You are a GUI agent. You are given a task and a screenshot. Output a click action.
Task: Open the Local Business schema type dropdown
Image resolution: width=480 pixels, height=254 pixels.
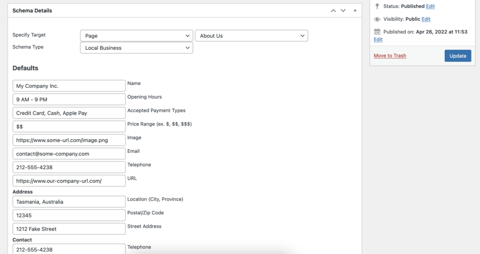(136, 48)
